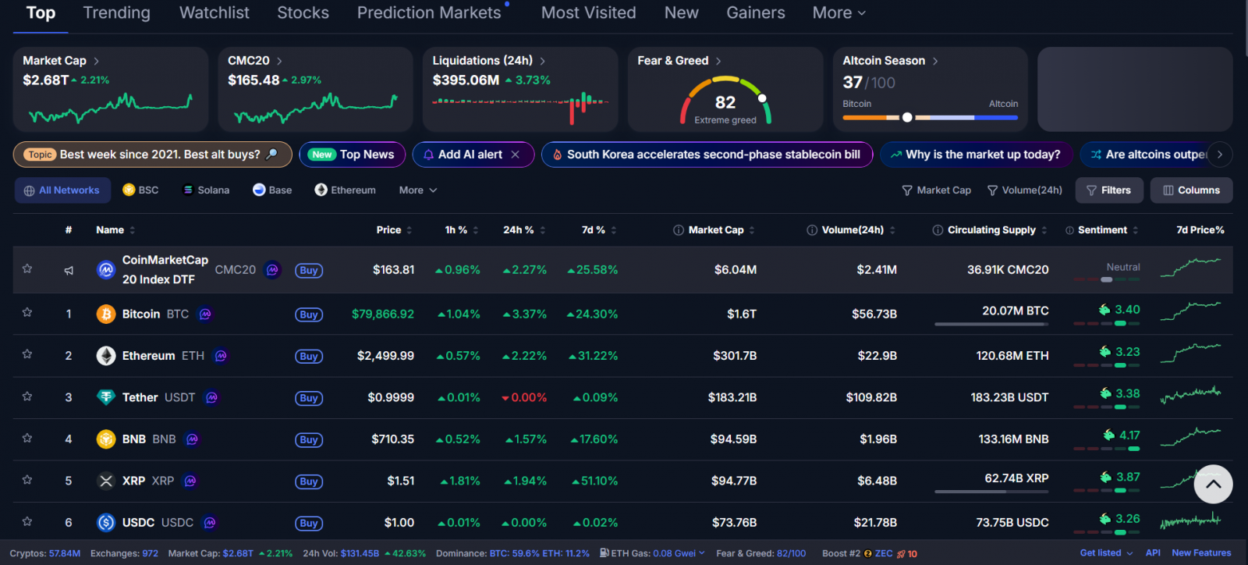Click the megaphone icon in CMC20 row
The width and height of the screenshot is (1248, 565).
69,270
